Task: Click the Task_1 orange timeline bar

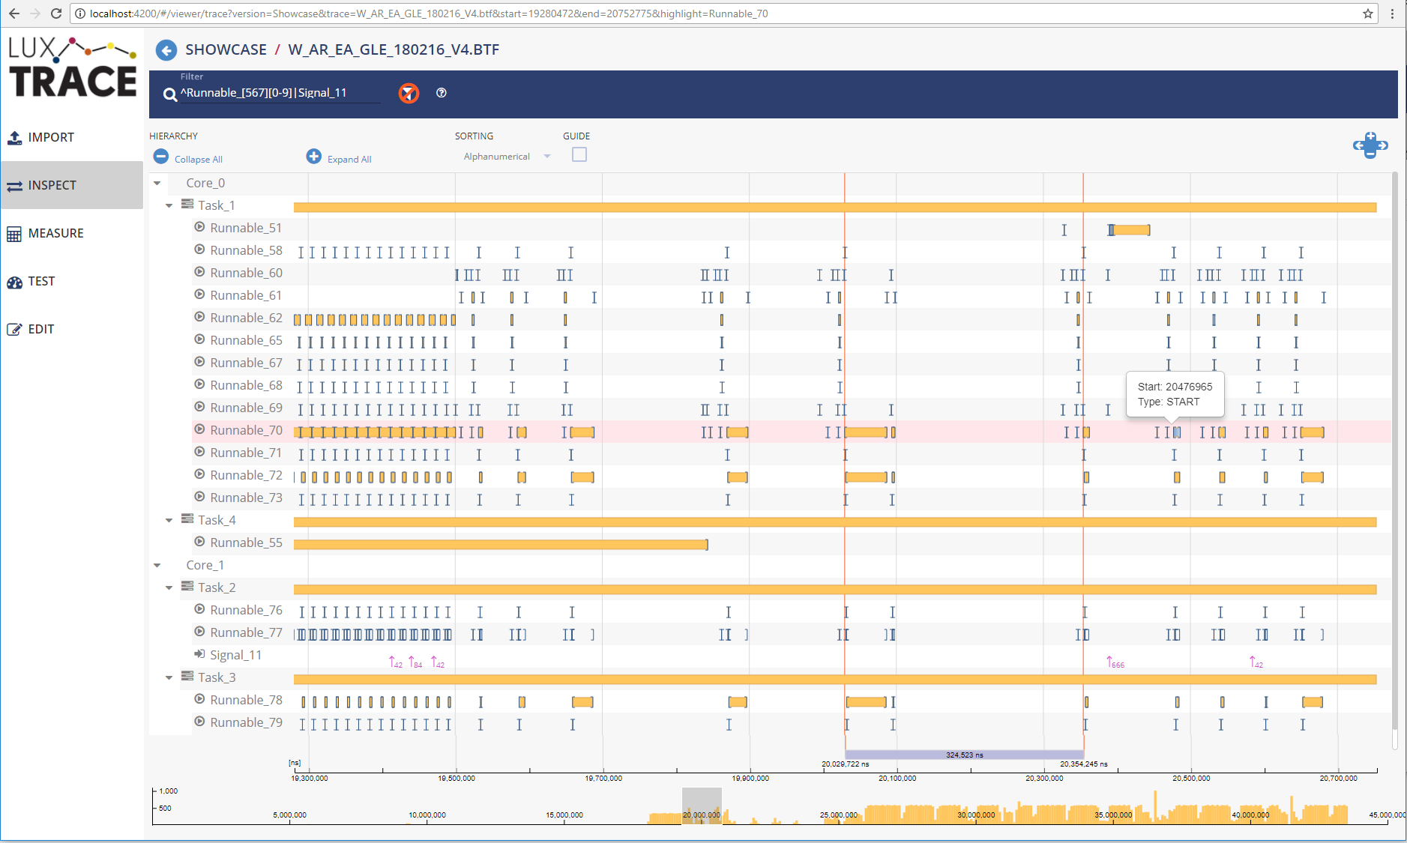Action: pyautogui.click(x=835, y=208)
